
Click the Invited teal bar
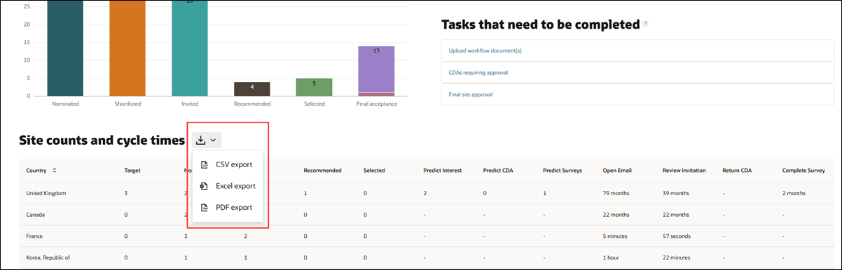click(x=190, y=48)
